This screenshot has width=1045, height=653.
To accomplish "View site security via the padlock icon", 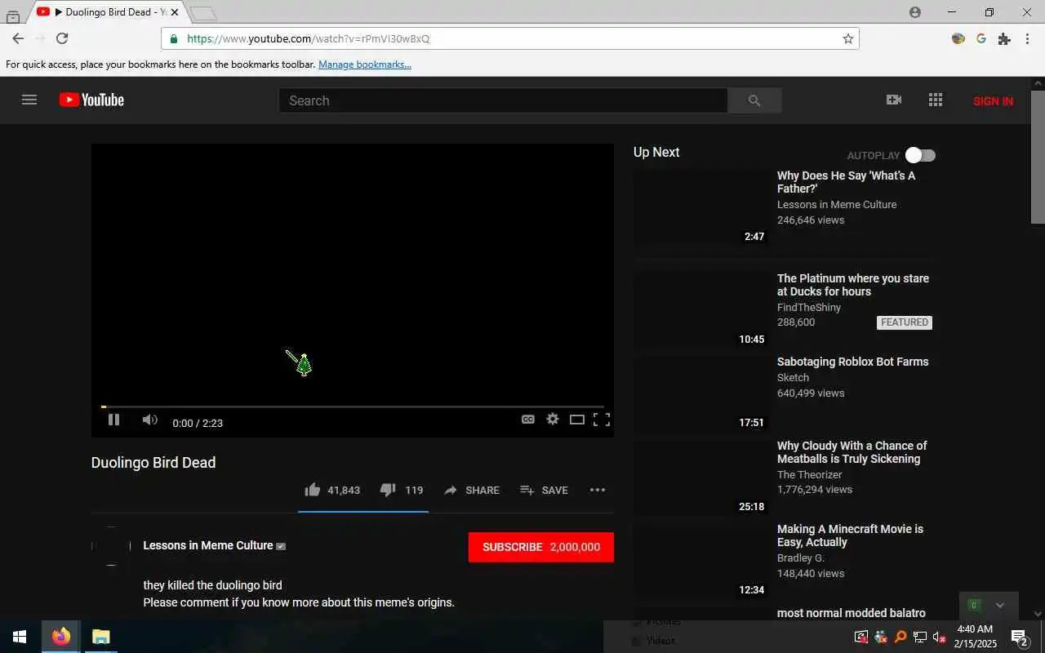I will [x=173, y=38].
